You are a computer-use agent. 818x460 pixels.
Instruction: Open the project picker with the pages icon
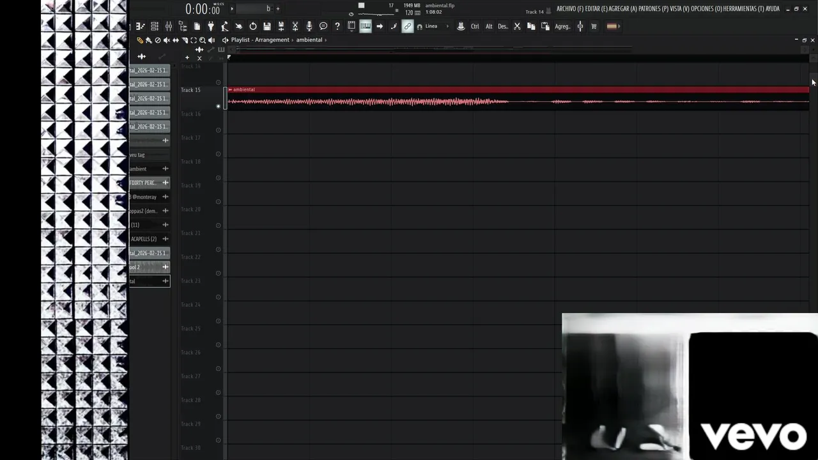pos(197,26)
